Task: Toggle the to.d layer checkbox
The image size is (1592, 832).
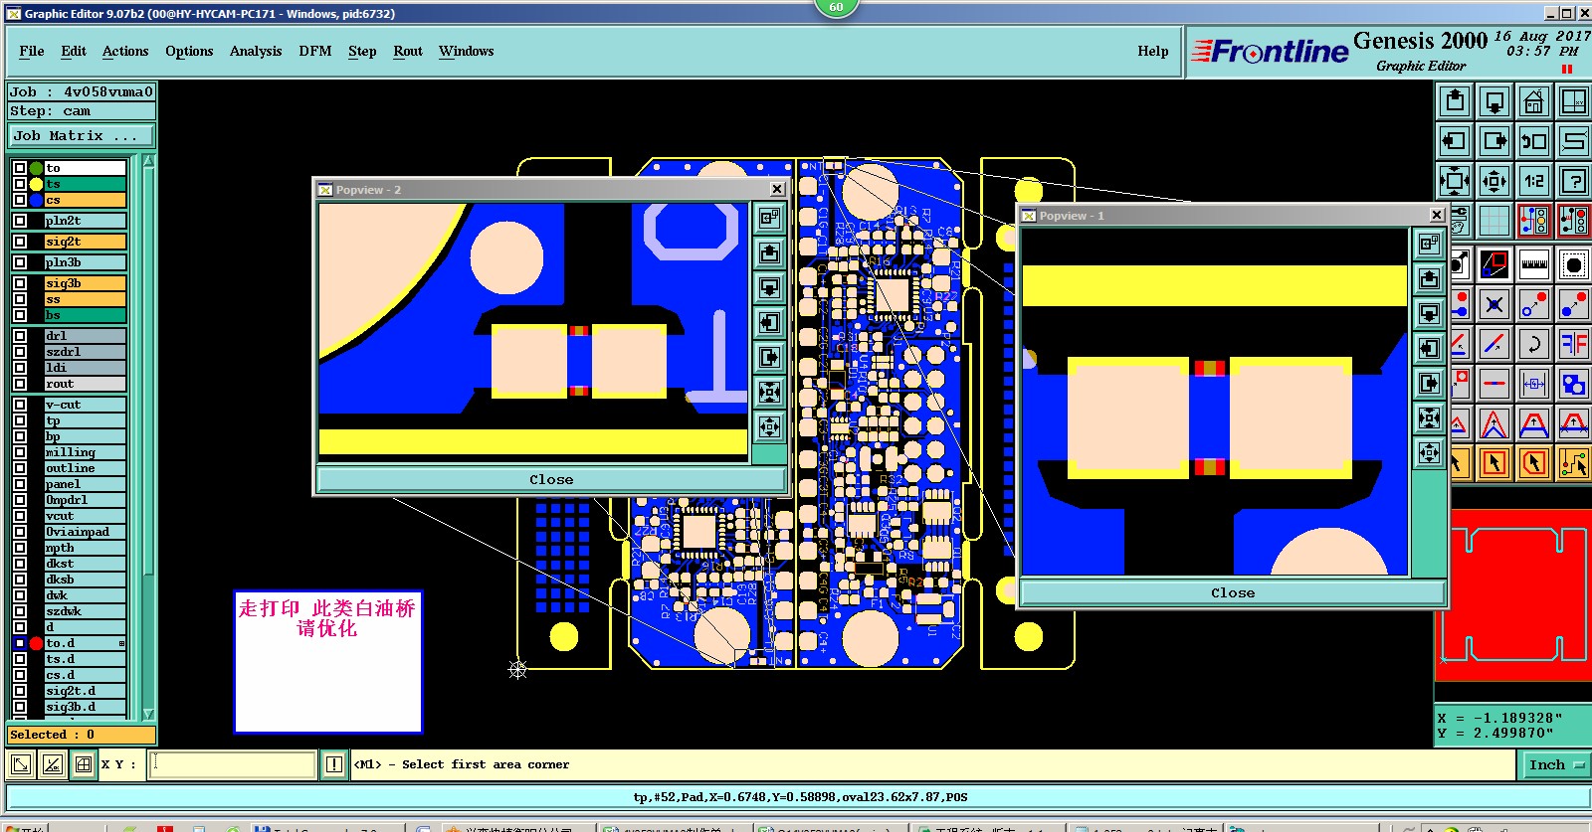Action: 19,643
